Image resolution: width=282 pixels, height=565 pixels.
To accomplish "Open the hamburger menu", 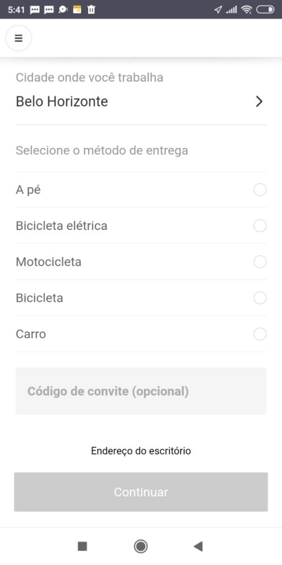I will coord(18,38).
